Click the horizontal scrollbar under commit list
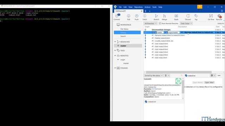The image size is (225, 126). [179, 72]
